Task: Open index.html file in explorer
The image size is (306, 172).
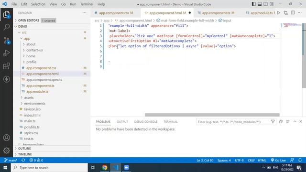Action: pos(32,115)
